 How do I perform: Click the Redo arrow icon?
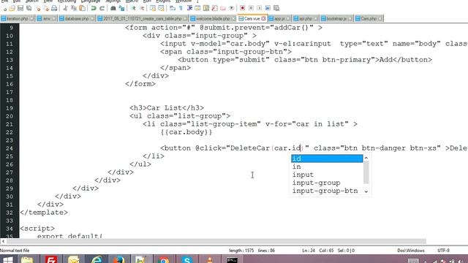click(x=102, y=8)
